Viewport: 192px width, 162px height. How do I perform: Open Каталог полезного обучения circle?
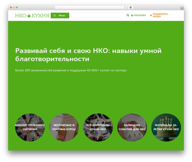pos(30,127)
